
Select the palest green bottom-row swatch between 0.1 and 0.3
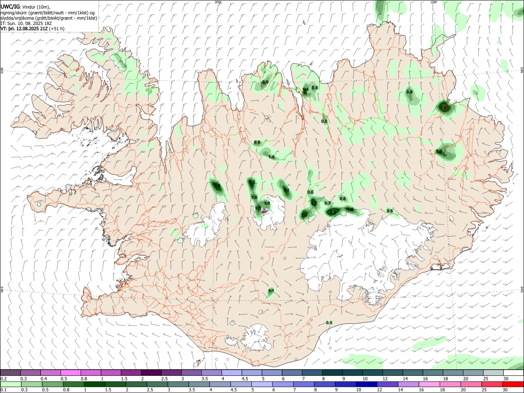pos(11,384)
